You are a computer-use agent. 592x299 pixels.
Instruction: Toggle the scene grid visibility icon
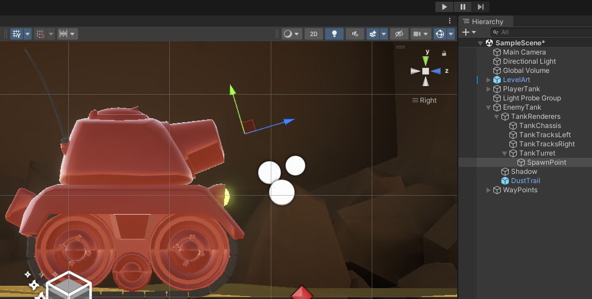click(x=17, y=34)
